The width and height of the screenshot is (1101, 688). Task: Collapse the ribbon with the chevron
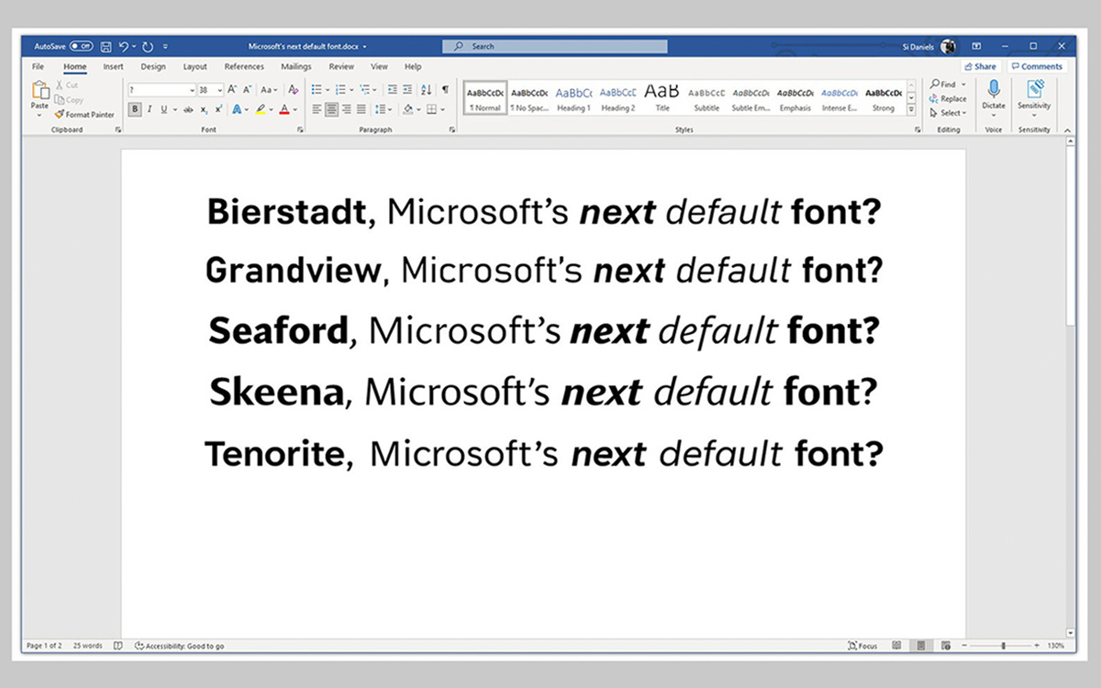click(1067, 130)
